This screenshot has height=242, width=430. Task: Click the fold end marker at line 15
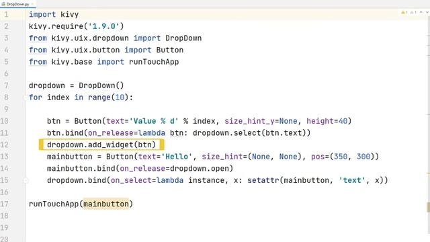coord(26,181)
